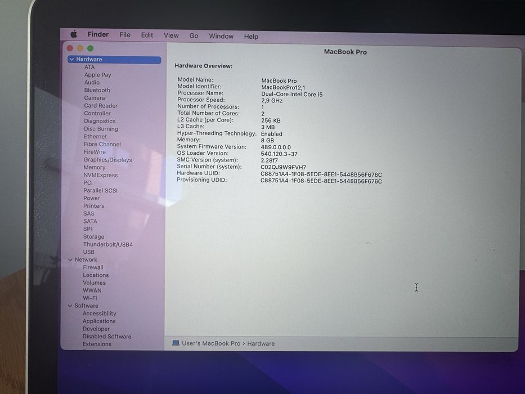This screenshot has width=525, height=394.
Task: Click User's MacBook Pro in path bar
Action: point(211,343)
